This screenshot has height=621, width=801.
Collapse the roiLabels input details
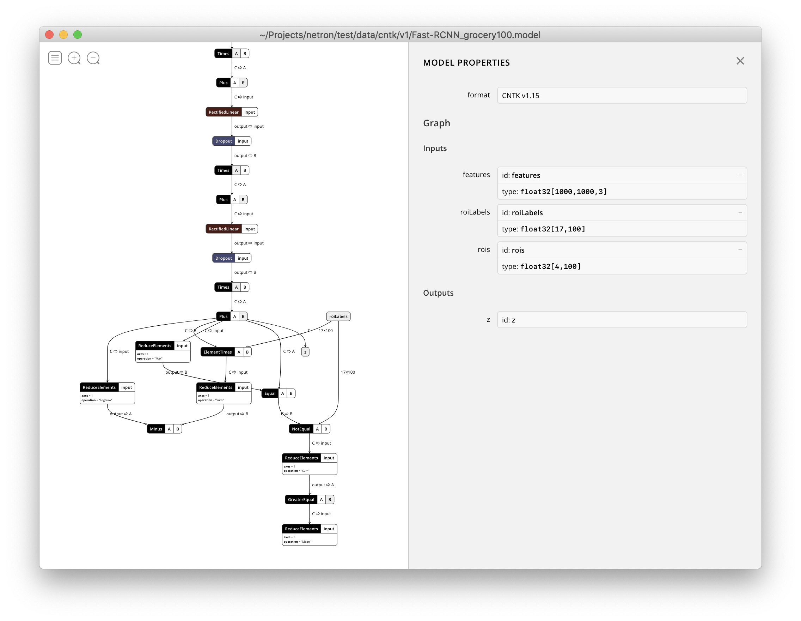(x=740, y=212)
